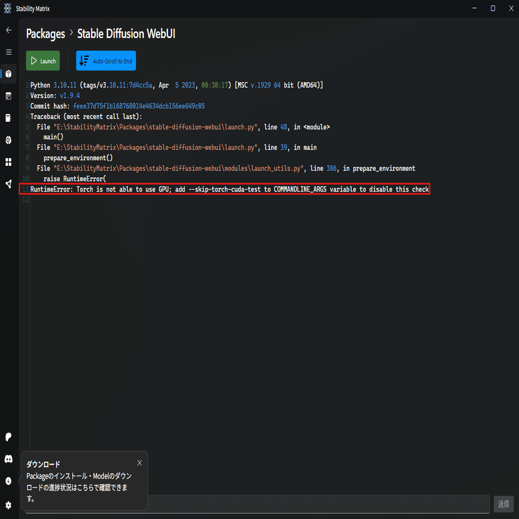
Task: Open the Workflows paper-plane sidebar icon
Action: coord(9,184)
